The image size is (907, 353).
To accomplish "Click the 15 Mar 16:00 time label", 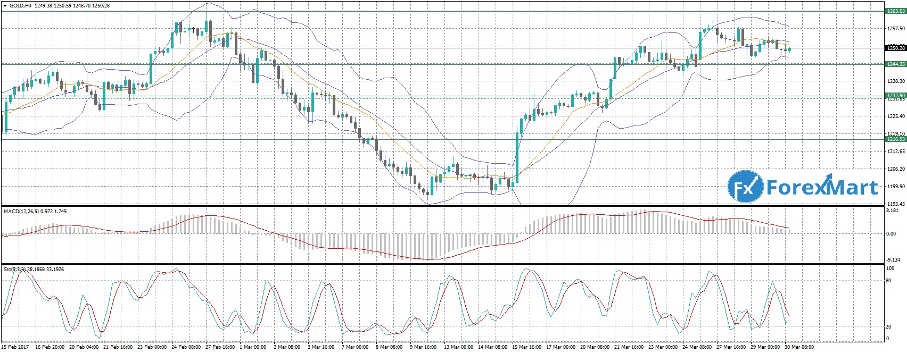I will coord(527,347).
